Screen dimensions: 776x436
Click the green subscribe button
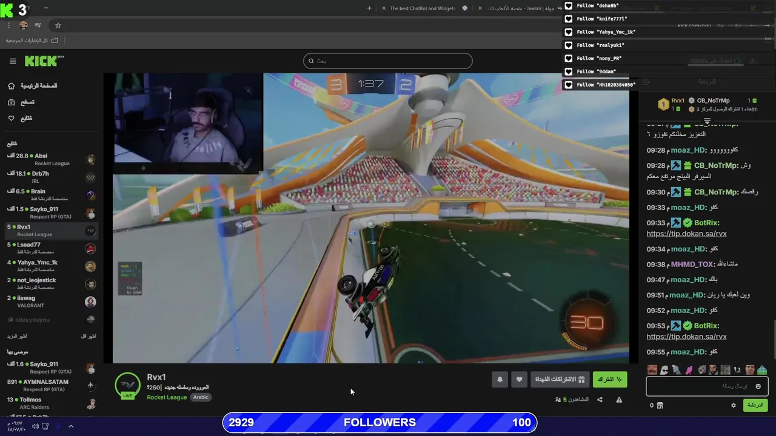click(610, 379)
